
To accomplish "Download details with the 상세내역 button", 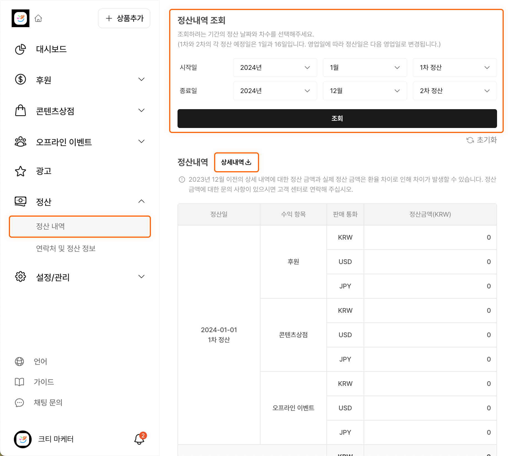I will click(236, 162).
